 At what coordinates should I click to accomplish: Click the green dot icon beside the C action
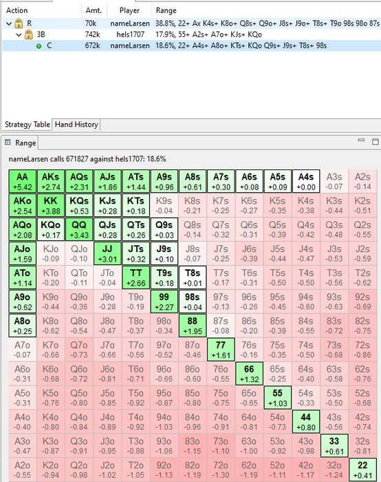tap(39, 46)
